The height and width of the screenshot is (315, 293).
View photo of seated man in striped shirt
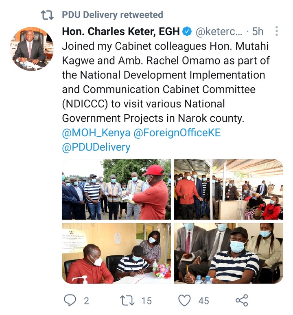click(x=228, y=253)
